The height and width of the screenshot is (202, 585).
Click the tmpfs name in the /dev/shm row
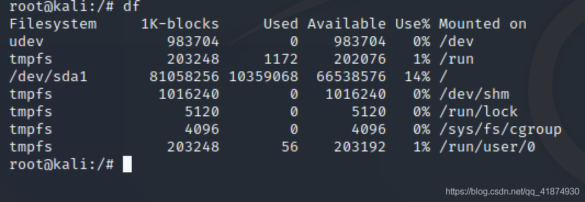coord(31,94)
